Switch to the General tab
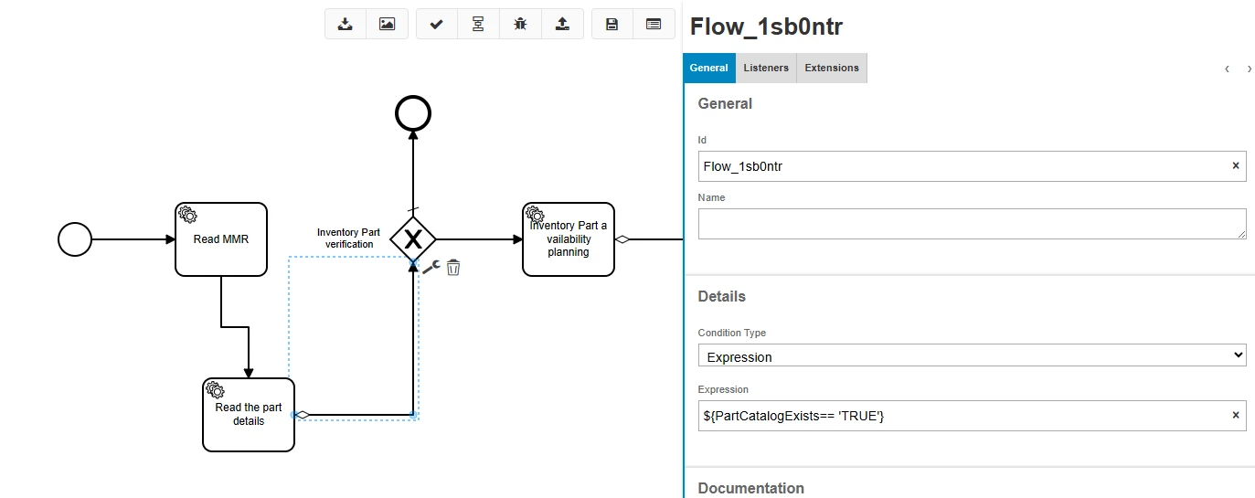 tap(708, 68)
